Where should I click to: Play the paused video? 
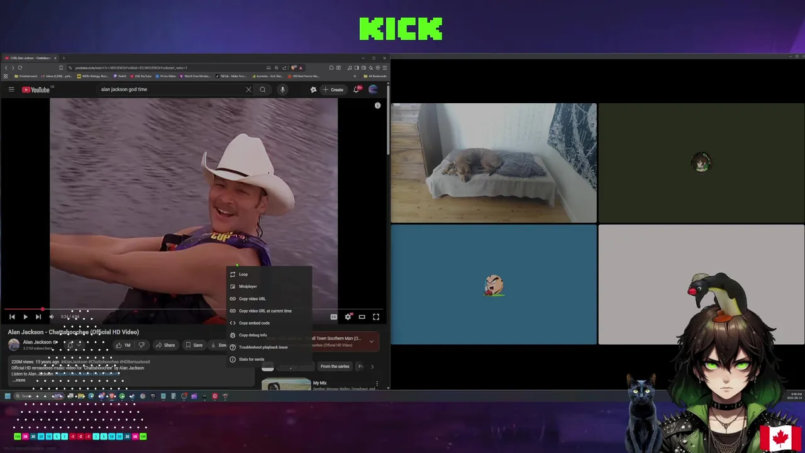(25, 317)
